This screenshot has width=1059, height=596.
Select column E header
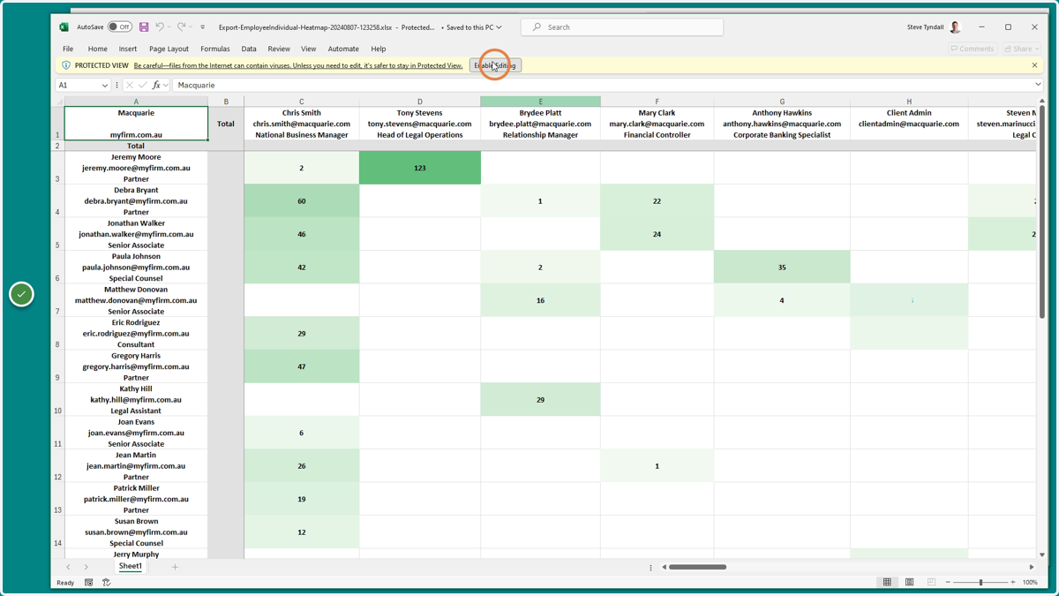tap(540, 102)
